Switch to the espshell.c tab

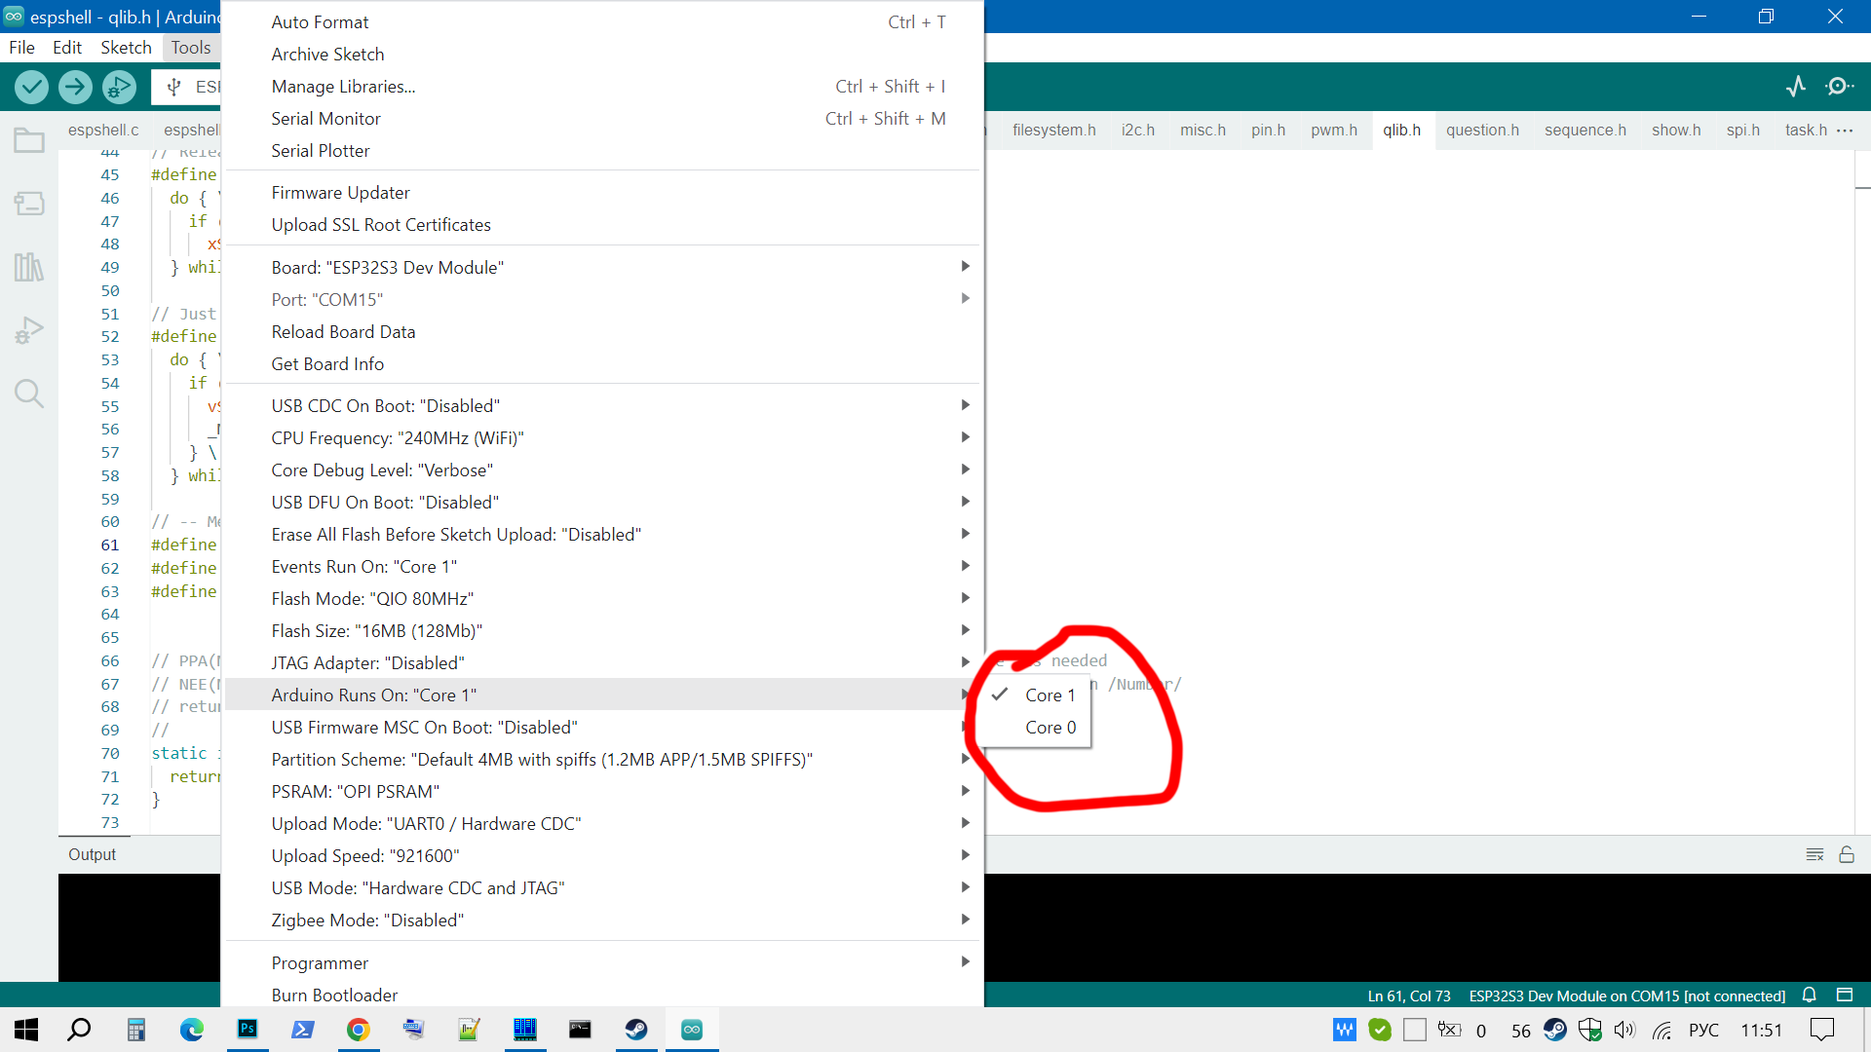(103, 131)
